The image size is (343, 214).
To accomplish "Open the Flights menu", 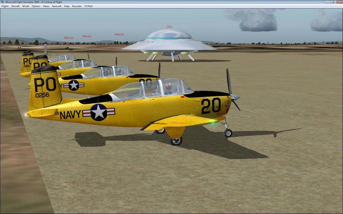I will tap(5, 6).
